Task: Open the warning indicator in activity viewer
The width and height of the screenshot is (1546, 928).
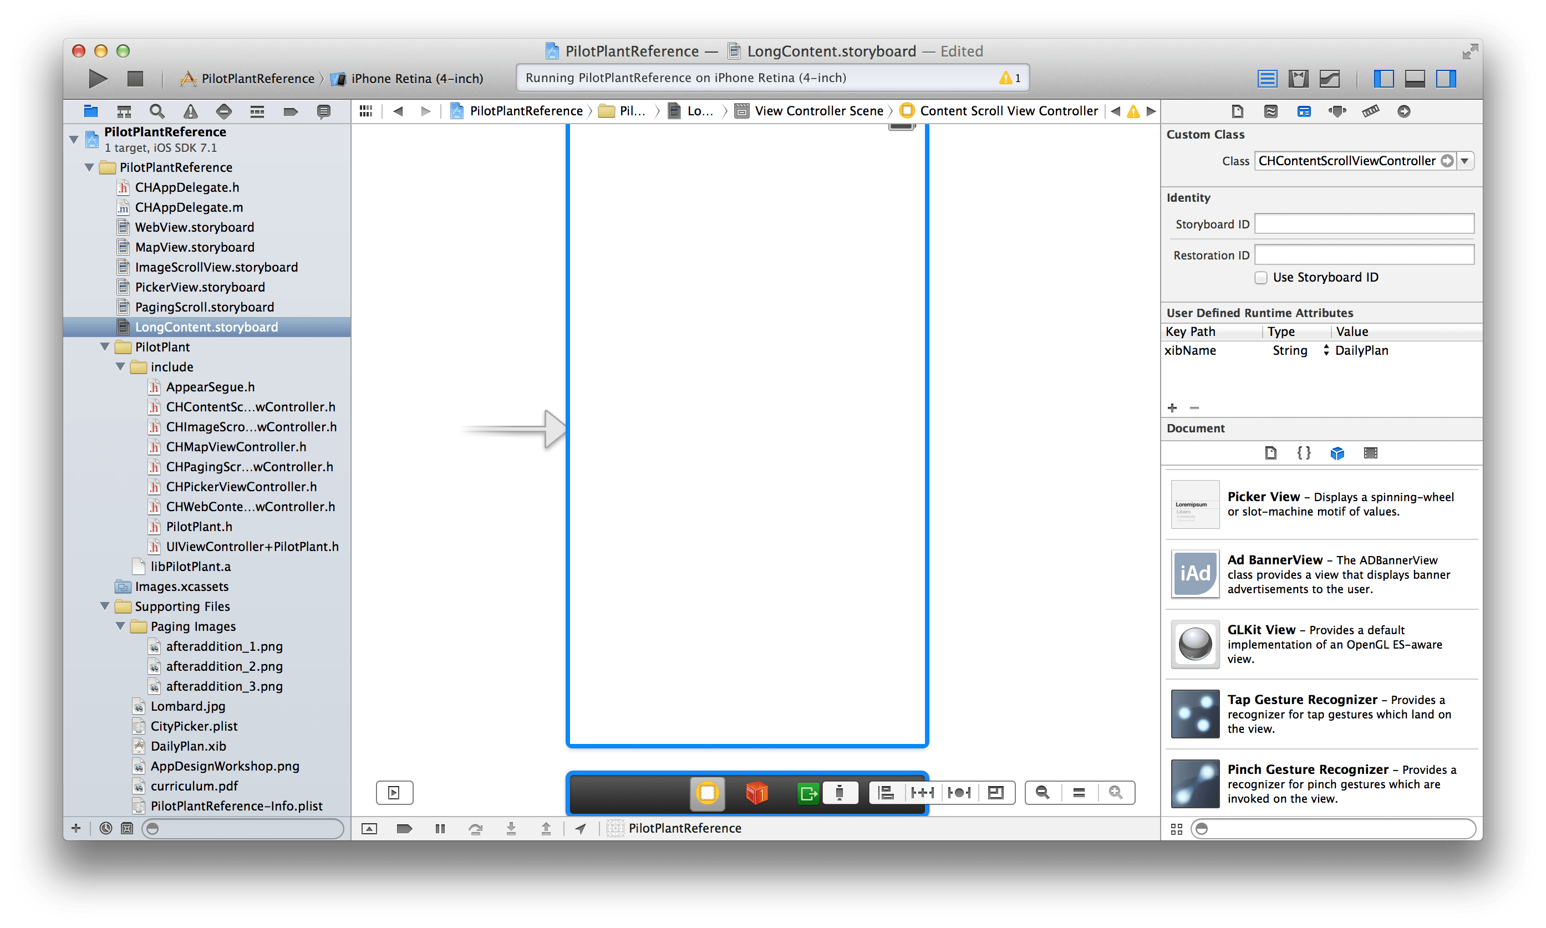Action: [x=1009, y=78]
